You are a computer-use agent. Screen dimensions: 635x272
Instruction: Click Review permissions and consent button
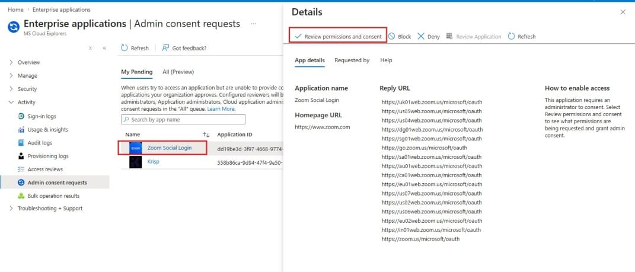click(339, 36)
